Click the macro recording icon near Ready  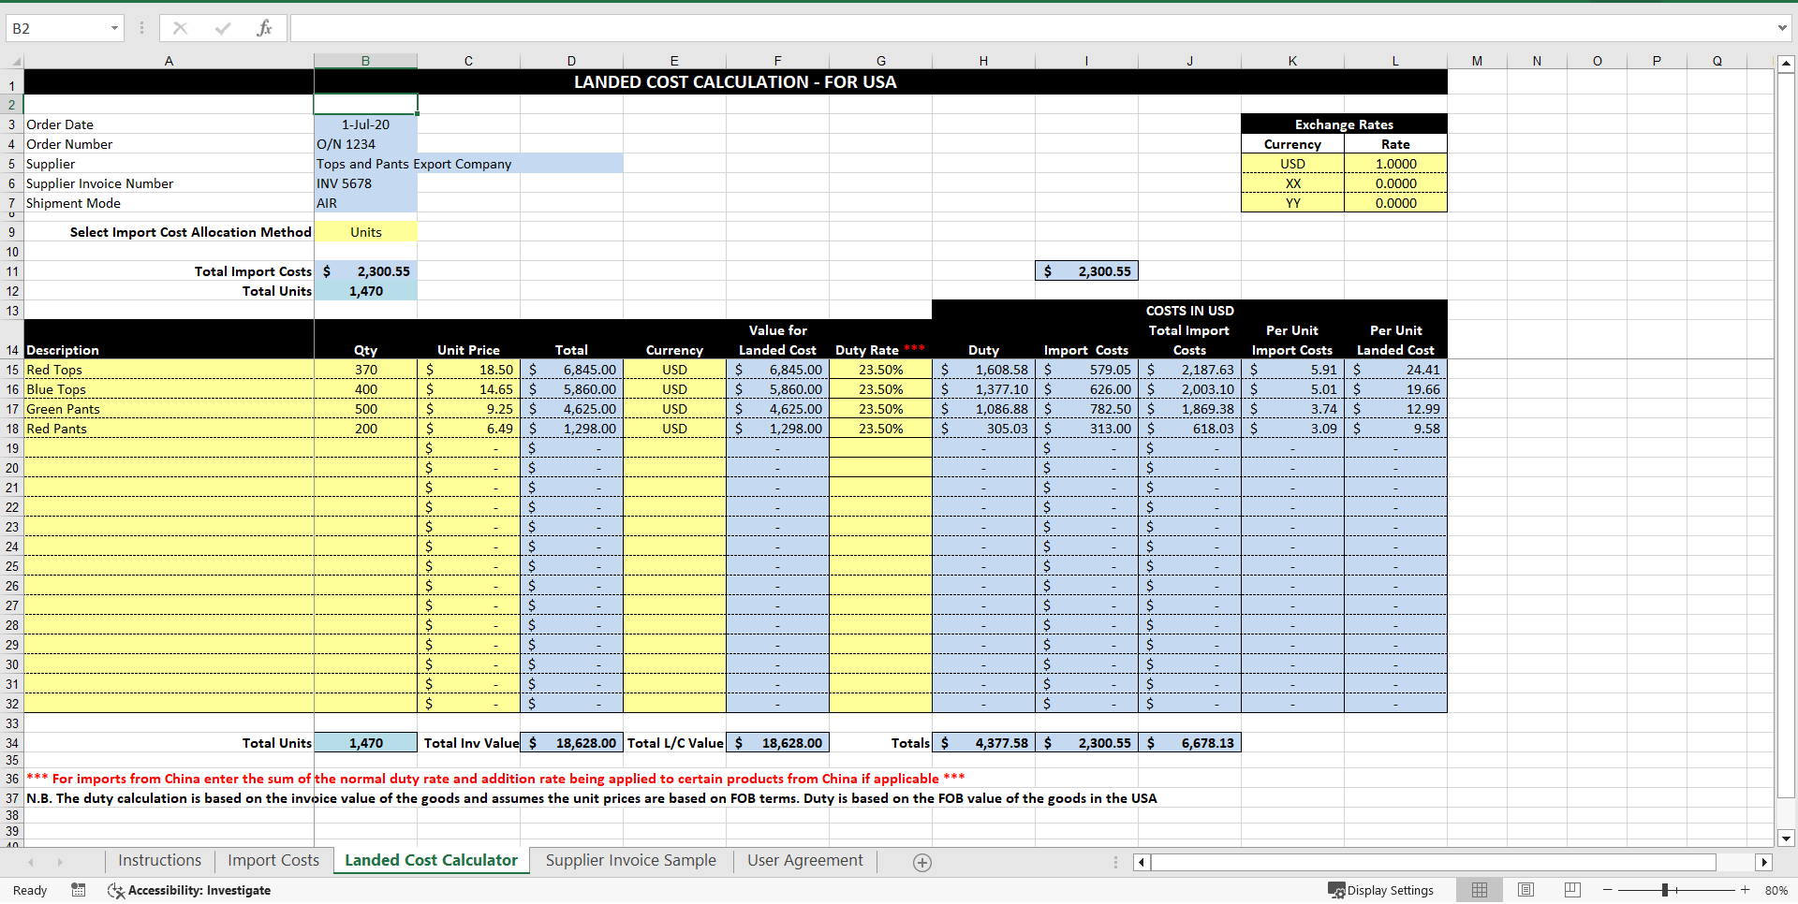click(x=79, y=890)
